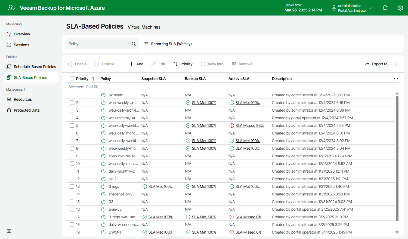Open the configuration gear icon
The height and width of the screenshot is (239, 408).
coord(400,8)
